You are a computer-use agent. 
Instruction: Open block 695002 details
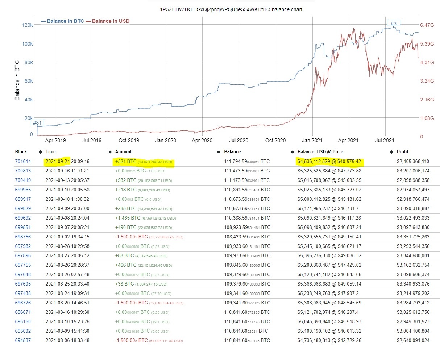(24, 331)
